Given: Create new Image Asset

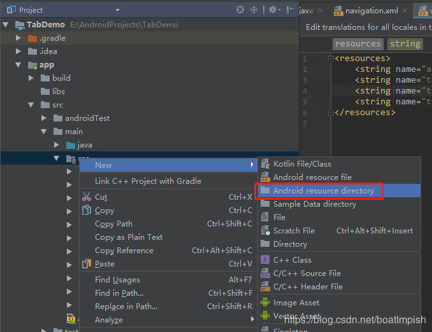Looking at the screenshot, I should click(x=339, y=303).
